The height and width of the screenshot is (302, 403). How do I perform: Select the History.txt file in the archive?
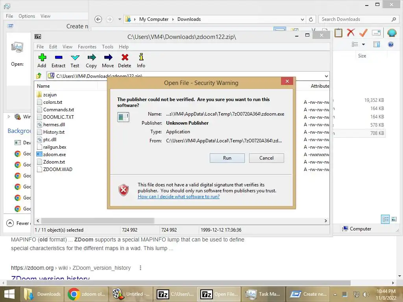[x=54, y=132]
